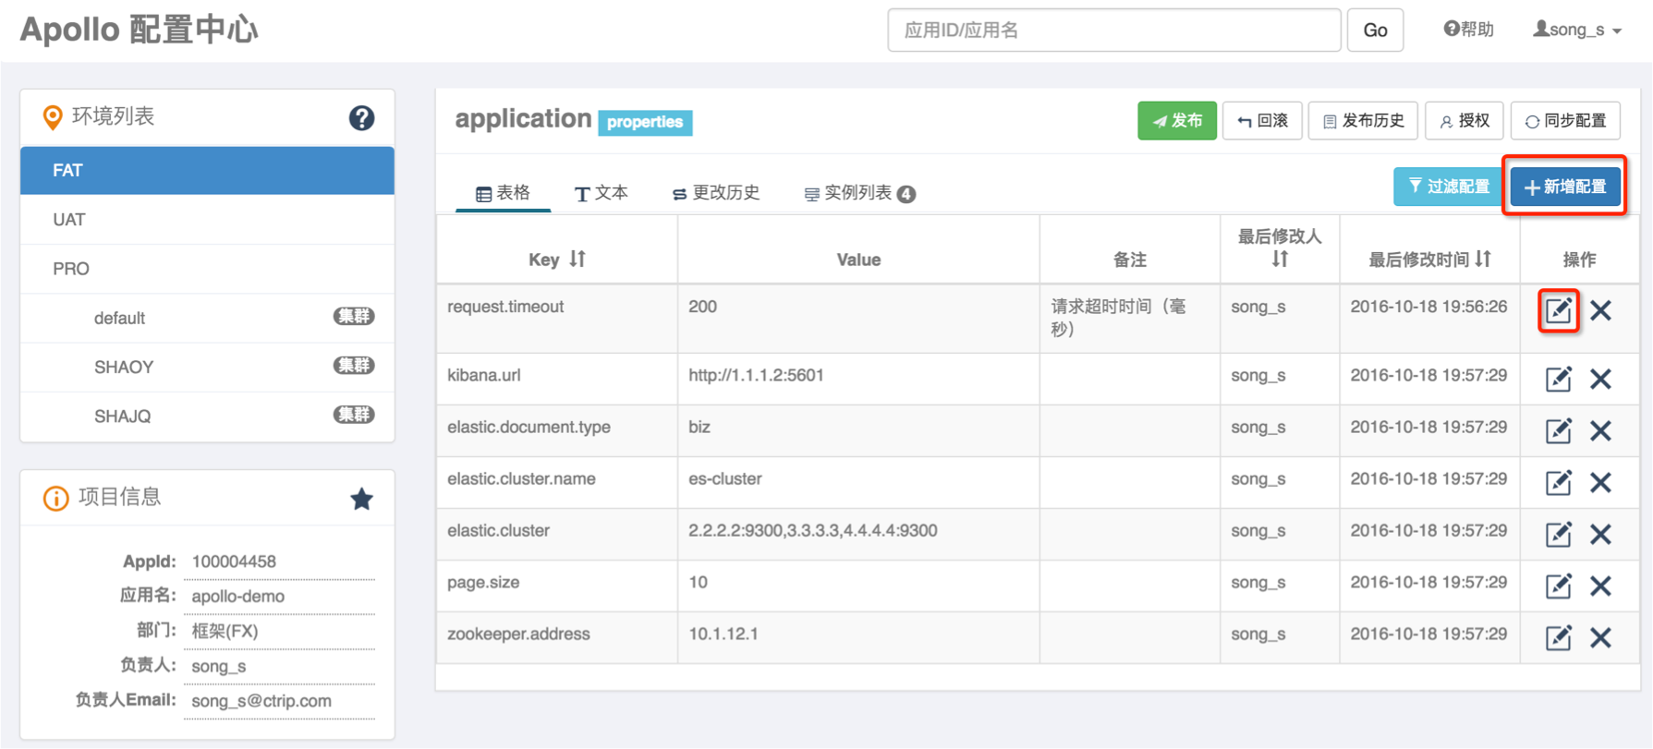Focus the 应用ID/应用名 search field
Screen dimensions: 1653x749
(1113, 30)
